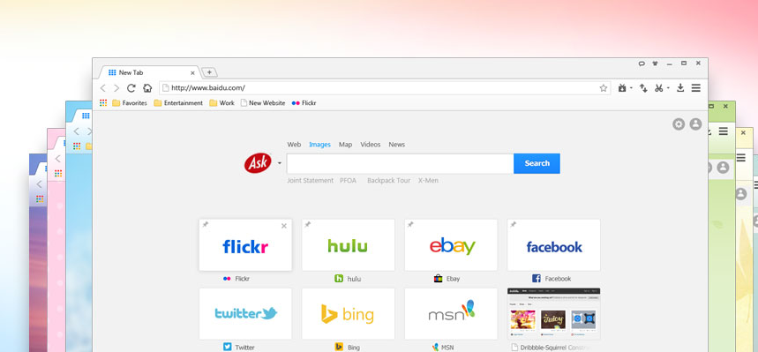Click the back arrow in the purple window
The image size is (758, 352).
[x=39, y=184]
